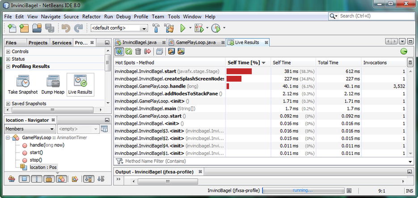Click the Dump Heap profiling icon
This screenshot has width=418, height=198.
coord(53,85)
